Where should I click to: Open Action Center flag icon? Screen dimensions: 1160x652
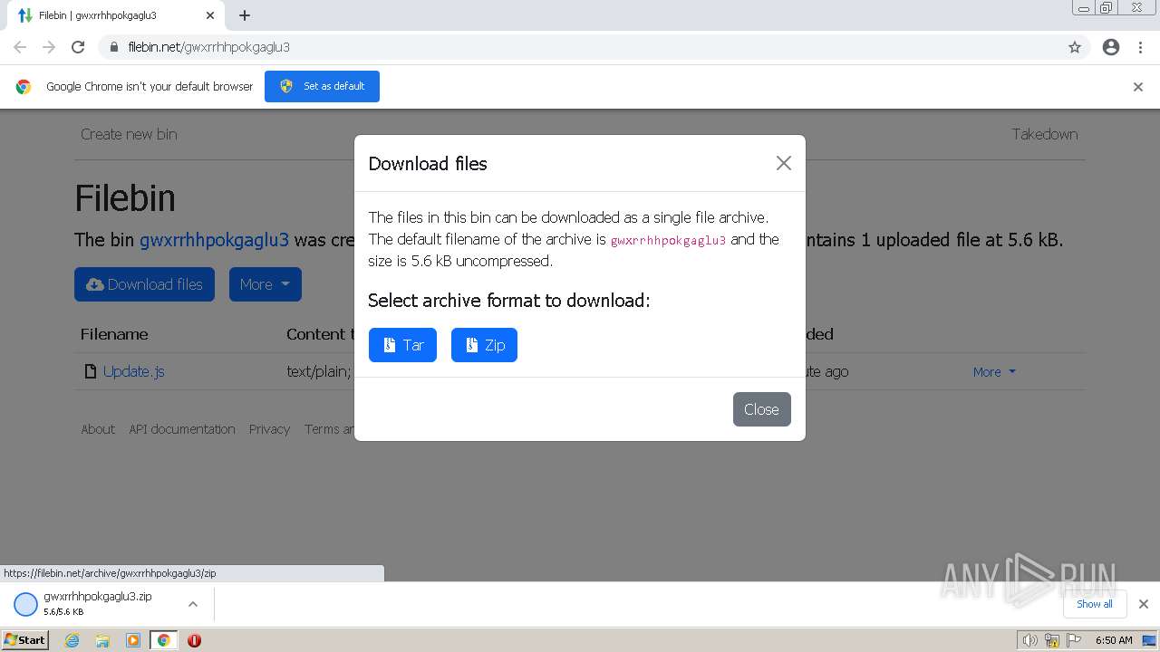click(x=1075, y=640)
